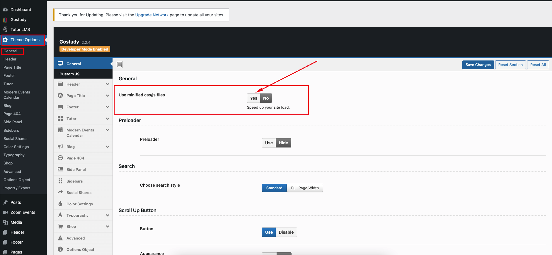552x255 pixels.
Task: Click the Advanced warning triangle icon
Action: pyautogui.click(x=60, y=238)
